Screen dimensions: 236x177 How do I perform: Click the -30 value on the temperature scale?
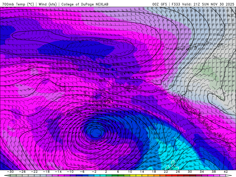pos(10,172)
